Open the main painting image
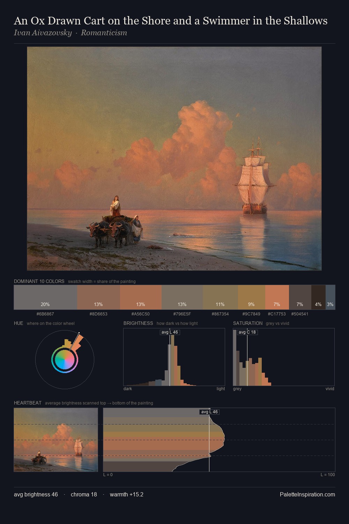This screenshot has height=524, width=349. (174, 159)
